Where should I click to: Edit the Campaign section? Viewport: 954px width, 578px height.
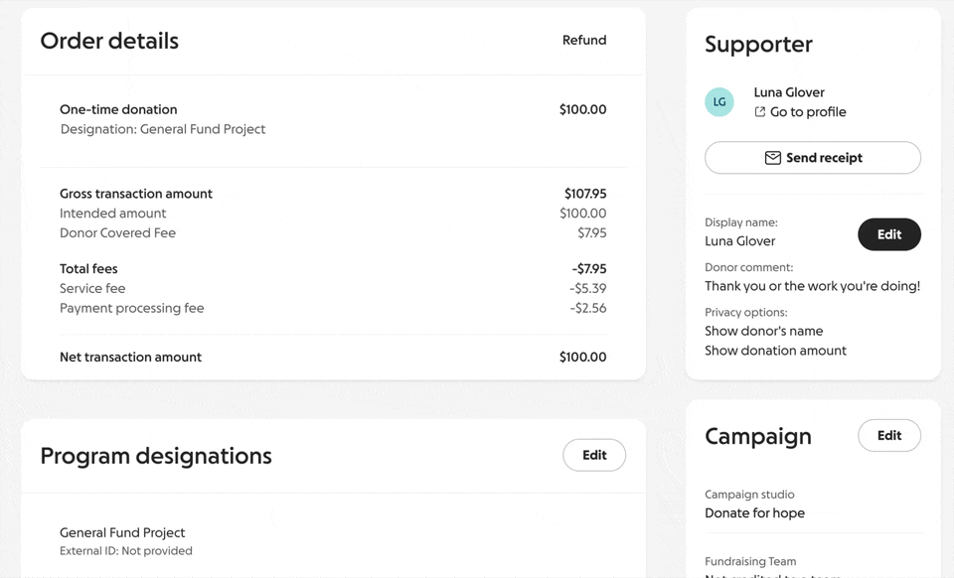[888, 435]
